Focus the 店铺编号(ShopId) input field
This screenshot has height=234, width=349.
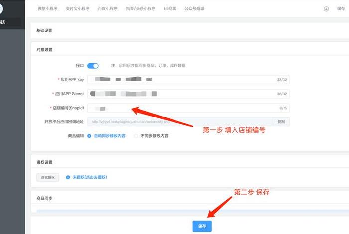pyautogui.click(x=188, y=108)
